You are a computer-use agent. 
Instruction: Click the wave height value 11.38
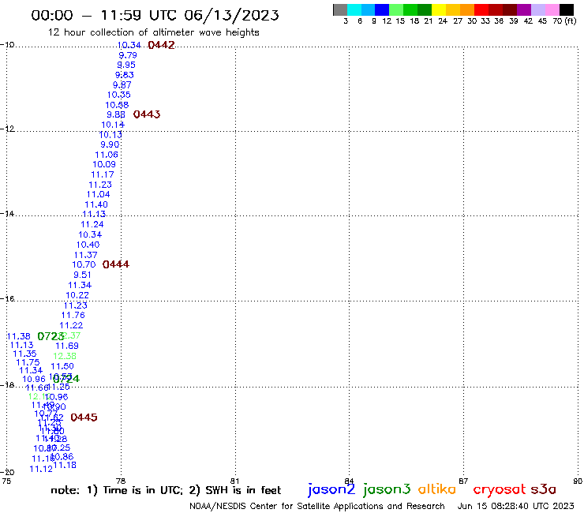[x=19, y=336]
